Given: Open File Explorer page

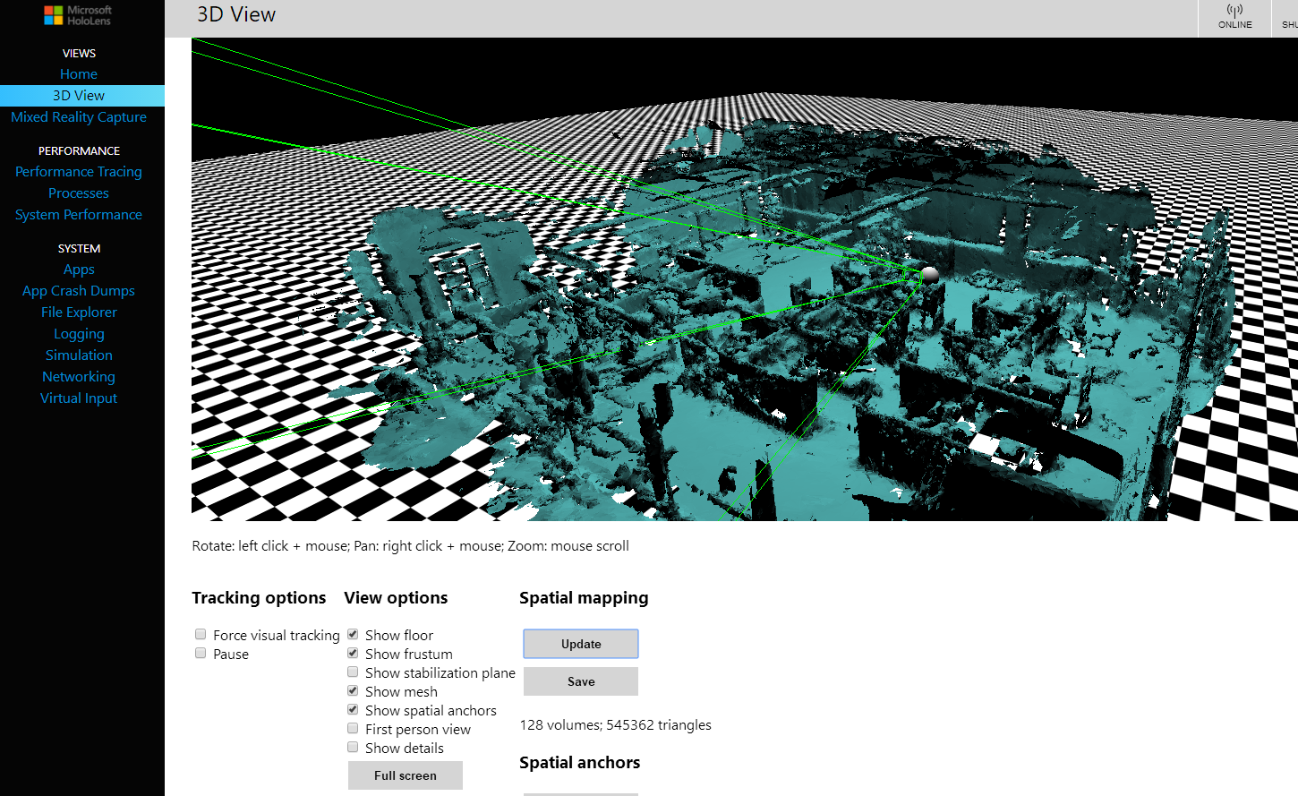Looking at the screenshot, I should click(79, 312).
